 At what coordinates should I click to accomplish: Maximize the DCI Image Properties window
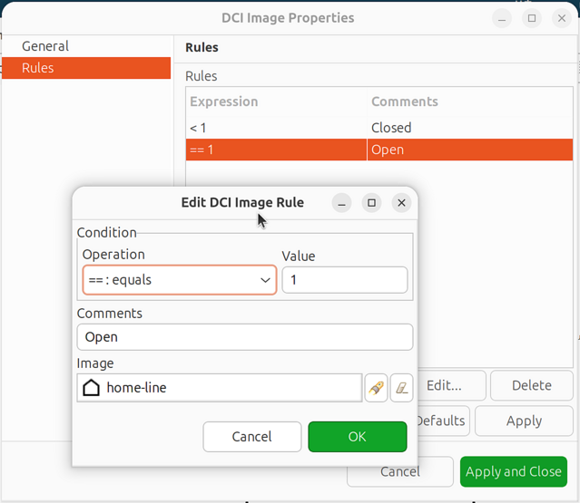tap(532, 18)
